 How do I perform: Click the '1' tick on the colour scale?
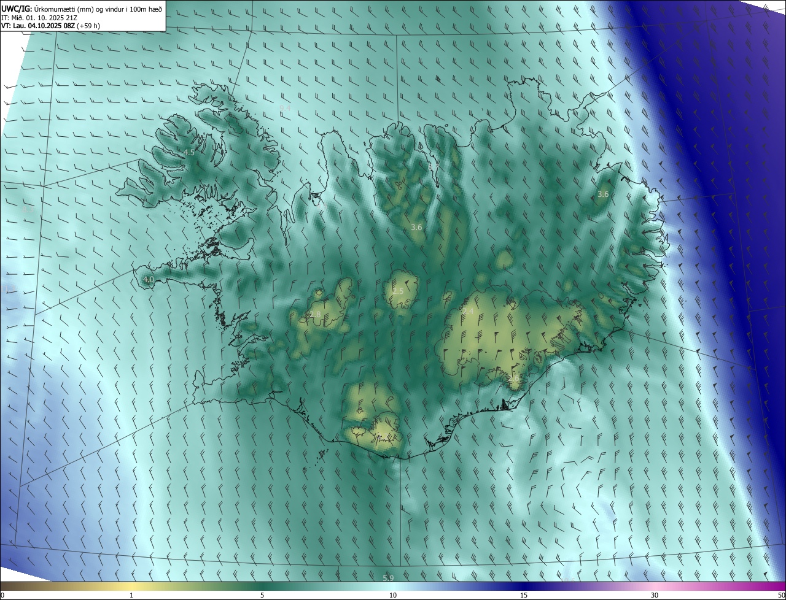pos(131,595)
